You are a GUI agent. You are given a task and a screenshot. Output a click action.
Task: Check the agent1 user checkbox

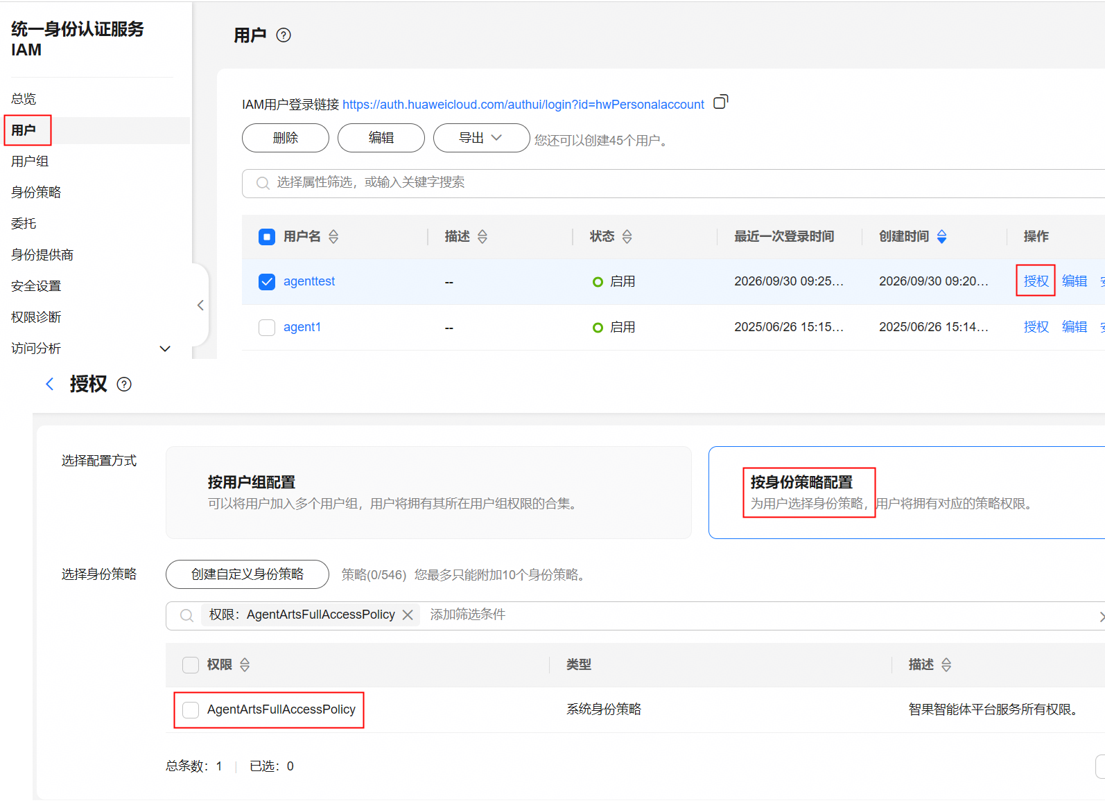point(267,328)
